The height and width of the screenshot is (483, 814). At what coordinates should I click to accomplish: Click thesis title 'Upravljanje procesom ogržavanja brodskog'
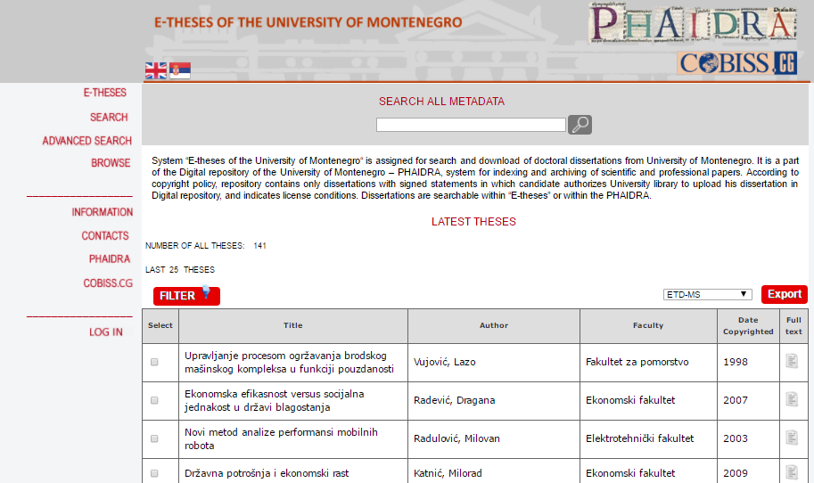click(289, 362)
